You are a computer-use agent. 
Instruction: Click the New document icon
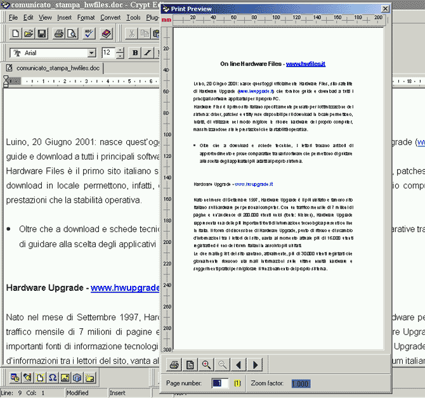coord(15,34)
